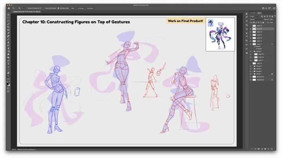Click the layer Fill value field
282x158 pixels.
pyautogui.click(x=272, y=23)
